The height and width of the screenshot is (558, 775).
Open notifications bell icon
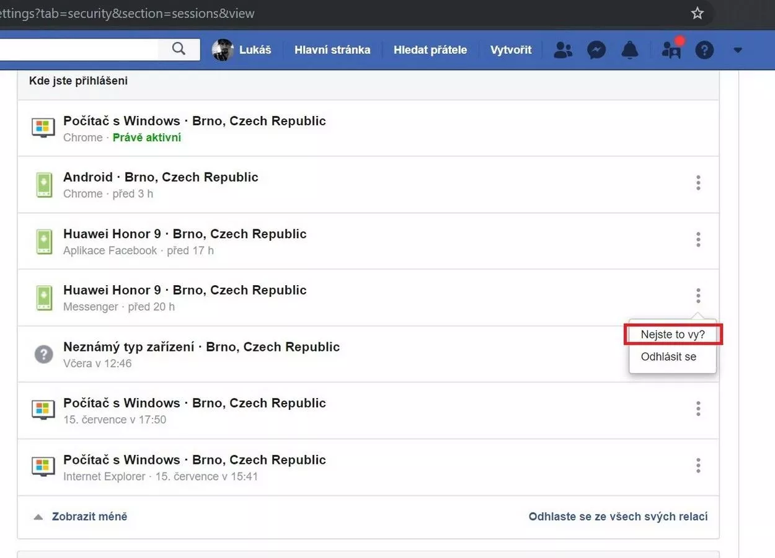630,50
